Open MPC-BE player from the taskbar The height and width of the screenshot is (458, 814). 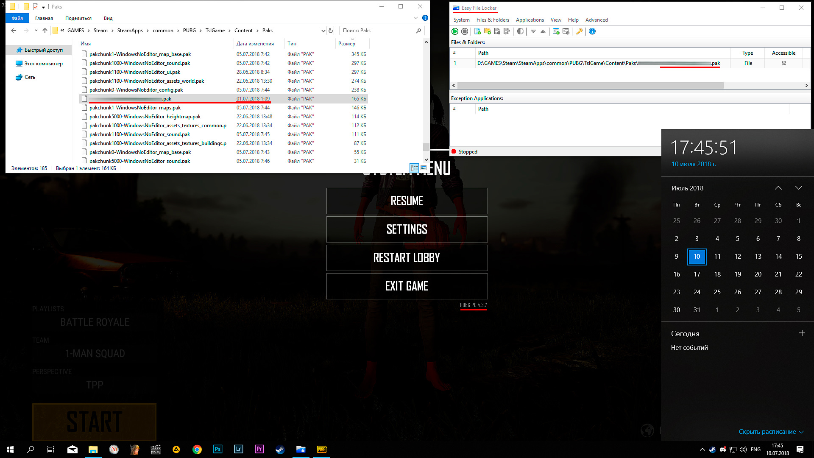156,449
